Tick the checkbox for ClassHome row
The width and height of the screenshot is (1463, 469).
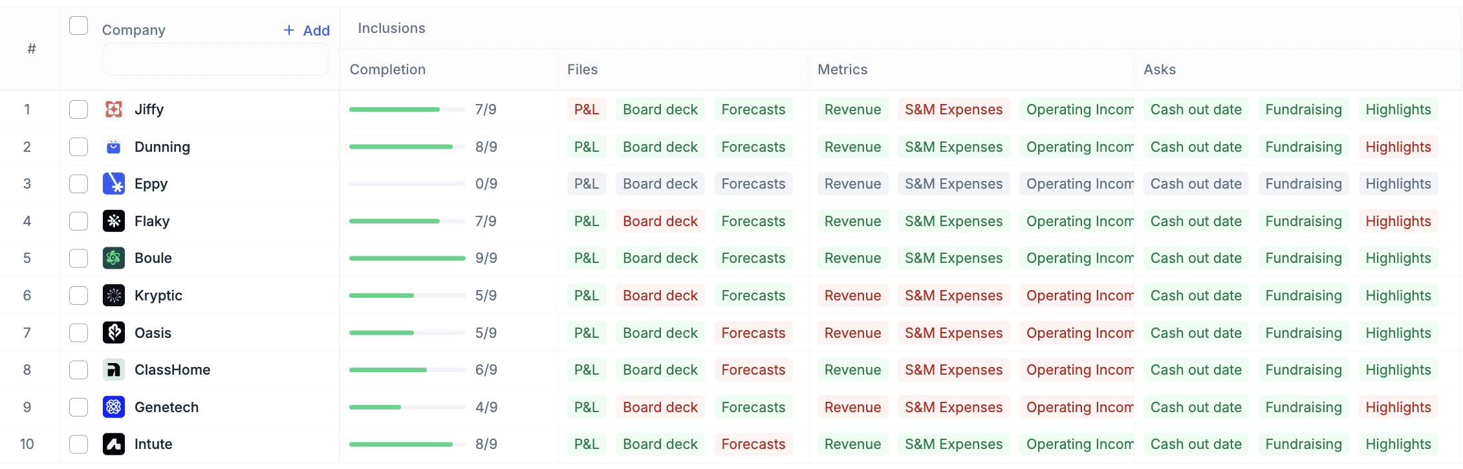(x=78, y=370)
